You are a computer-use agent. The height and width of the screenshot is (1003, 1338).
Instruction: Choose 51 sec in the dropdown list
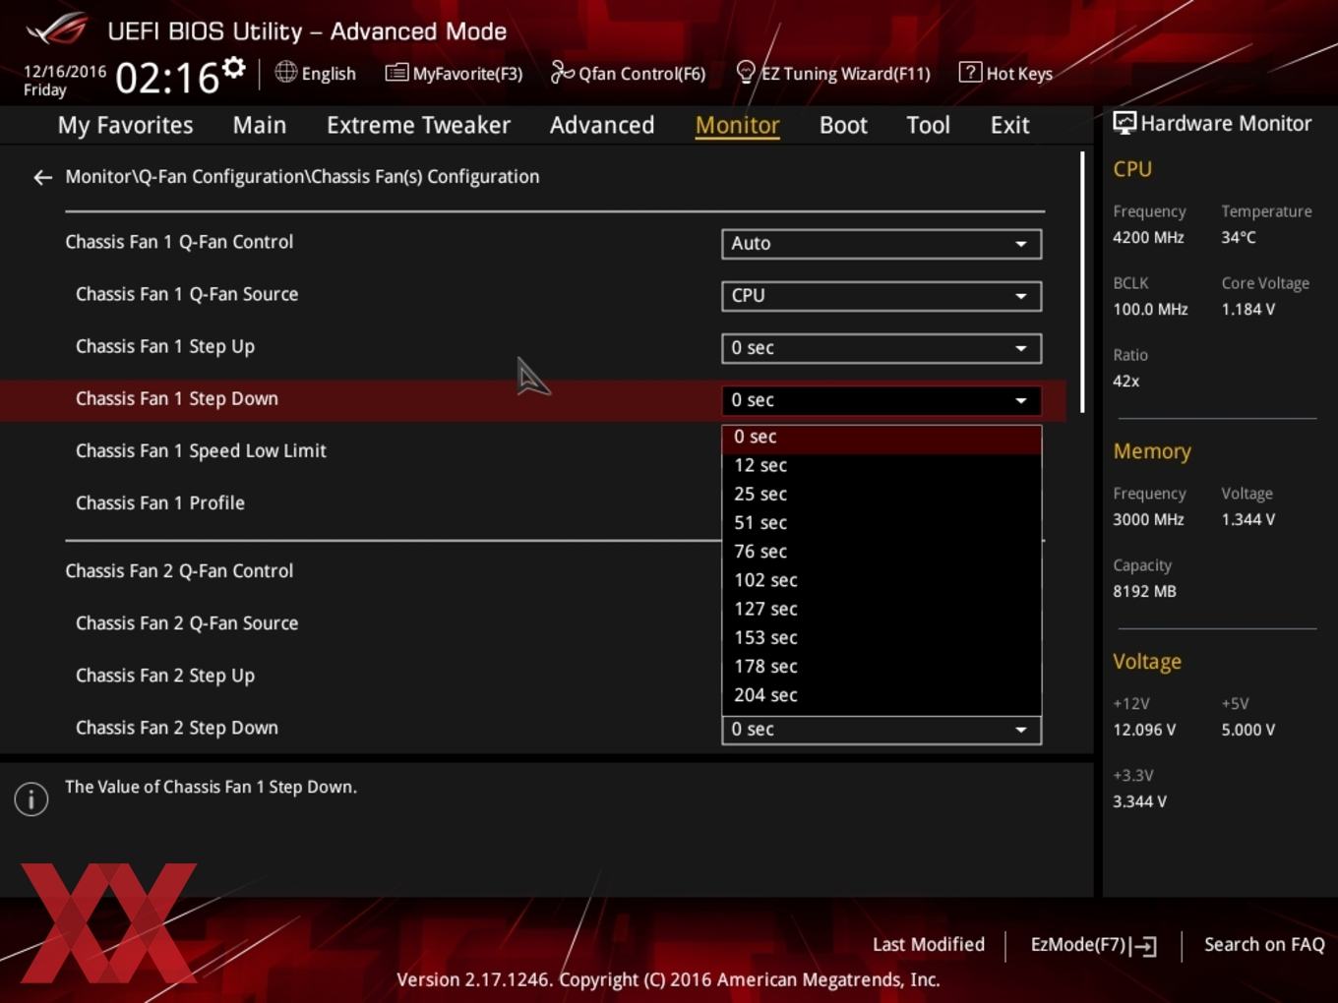click(882, 523)
